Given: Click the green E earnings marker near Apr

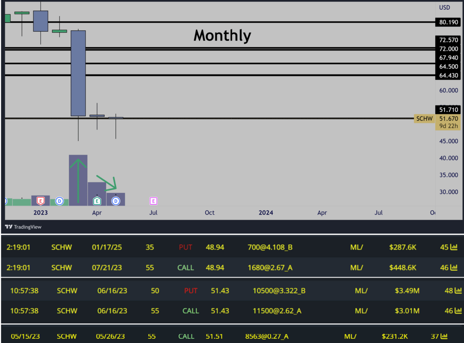Looking at the screenshot, I should (97, 201).
